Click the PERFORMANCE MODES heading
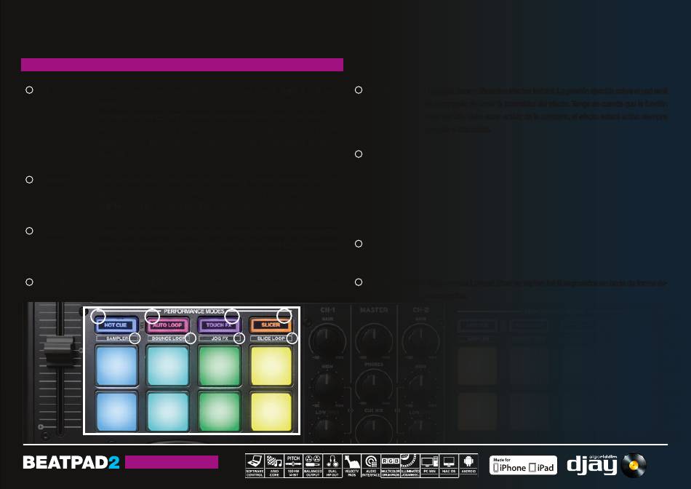This screenshot has width=691, height=489. pos(194,311)
